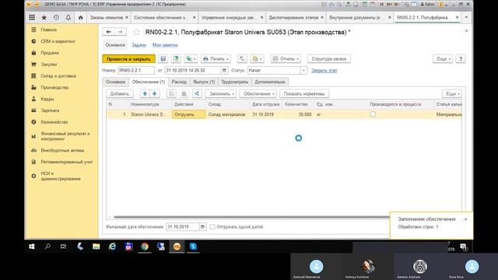Click the copy row icon in table toolbar
Viewport: 498px width, 280px height.
171,93
